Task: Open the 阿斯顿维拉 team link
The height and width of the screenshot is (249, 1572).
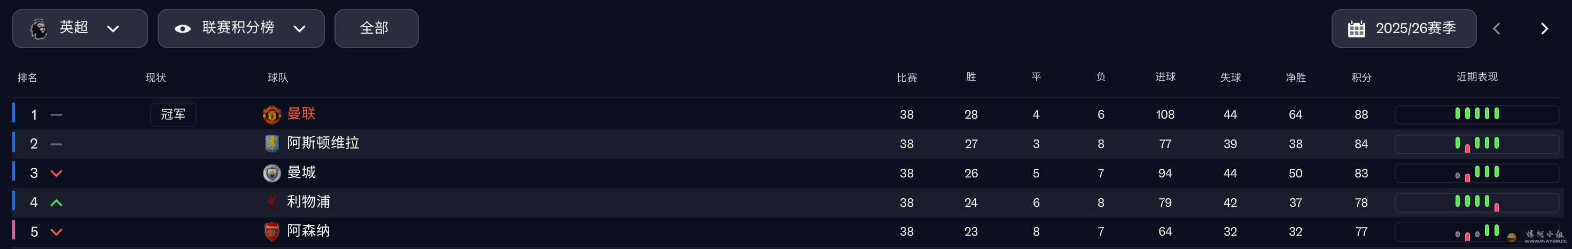Action: (x=323, y=143)
